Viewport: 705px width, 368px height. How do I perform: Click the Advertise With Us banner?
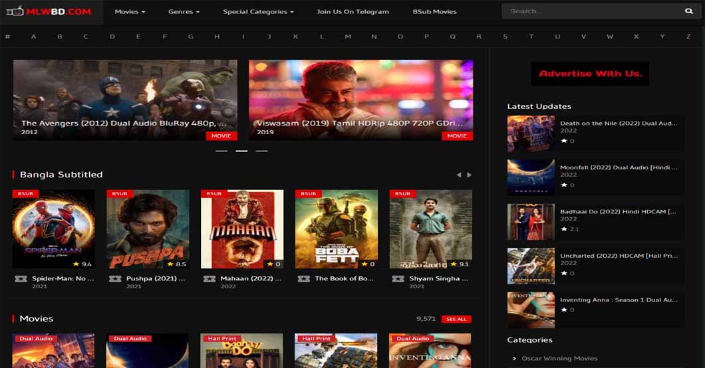click(590, 74)
